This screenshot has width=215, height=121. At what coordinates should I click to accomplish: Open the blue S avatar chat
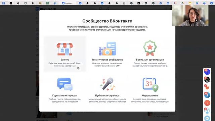(207, 72)
